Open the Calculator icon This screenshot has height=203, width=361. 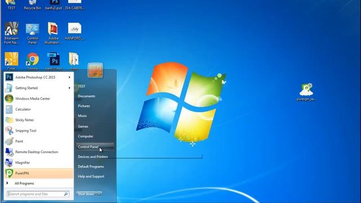9,109
